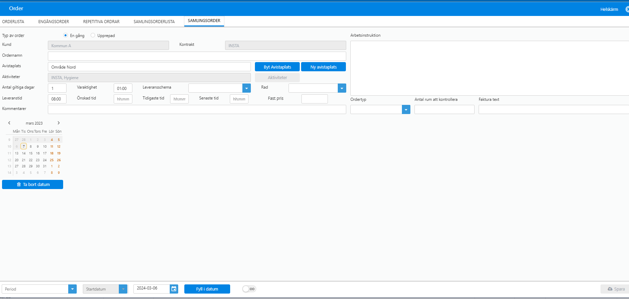Viewport: 629px width, 299px height.
Task: Click the 'Ny avistaplats' button
Action: tap(323, 67)
